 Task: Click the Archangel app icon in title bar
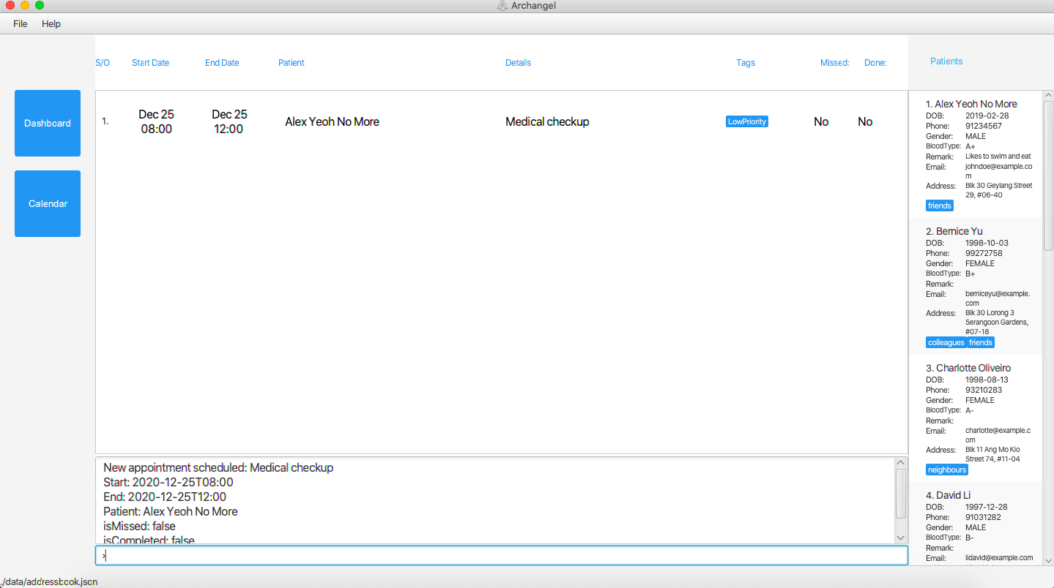pyautogui.click(x=502, y=6)
